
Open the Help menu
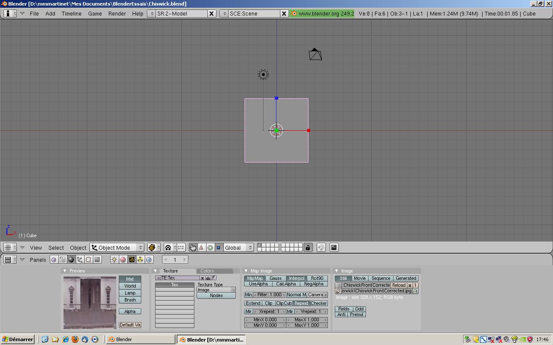click(x=138, y=13)
